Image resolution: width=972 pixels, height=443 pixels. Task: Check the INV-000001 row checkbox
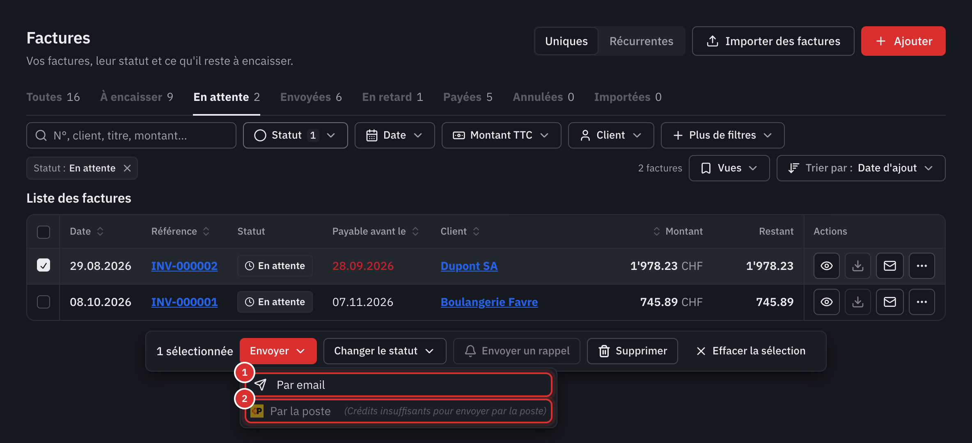point(44,302)
